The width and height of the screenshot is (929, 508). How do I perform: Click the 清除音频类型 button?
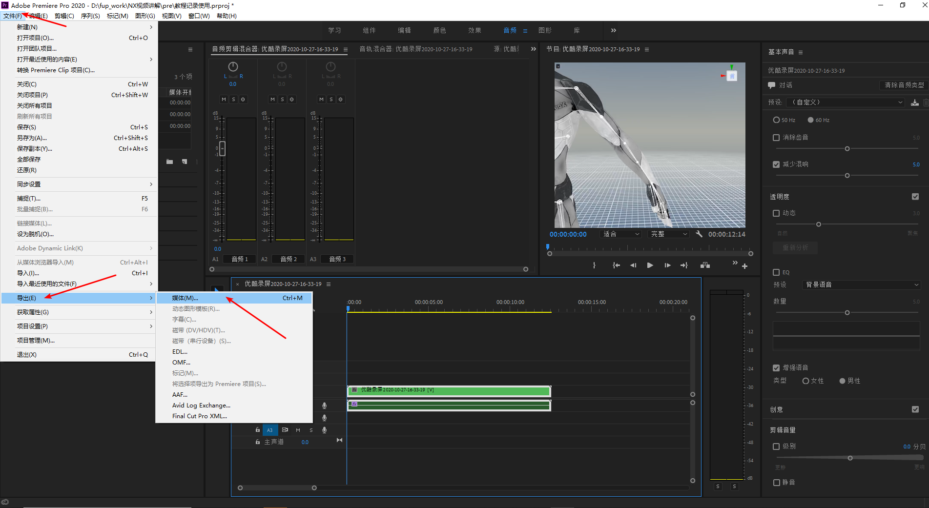pos(904,85)
